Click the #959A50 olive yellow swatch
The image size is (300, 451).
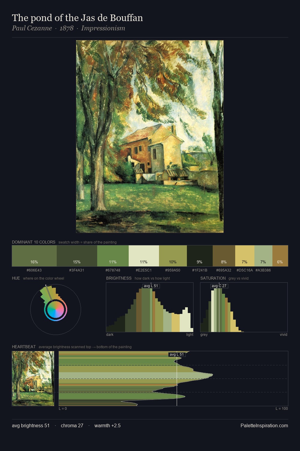pos(173,256)
